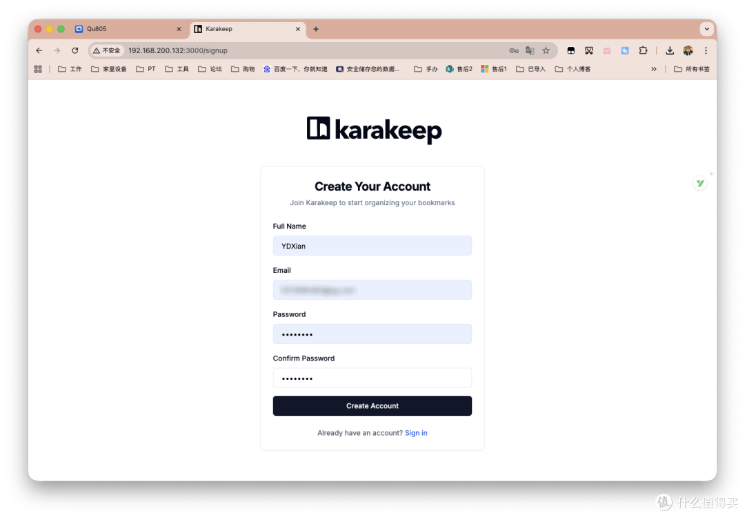This screenshot has width=745, height=518.
Task: Open the PT bookmark folder
Action: click(x=146, y=69)
